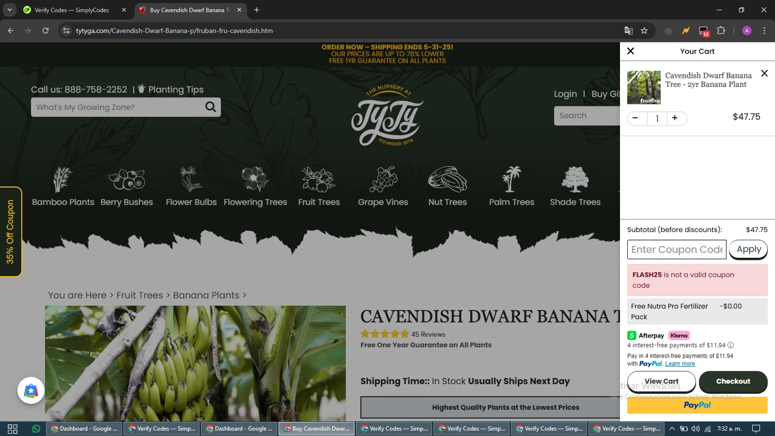Open the Berry Bushes category icon

pyautogui.click(x=127, y=179)
